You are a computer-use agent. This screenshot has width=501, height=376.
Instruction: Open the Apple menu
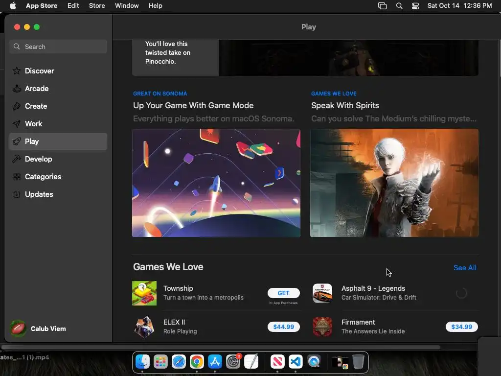click(x=13, y=5)
